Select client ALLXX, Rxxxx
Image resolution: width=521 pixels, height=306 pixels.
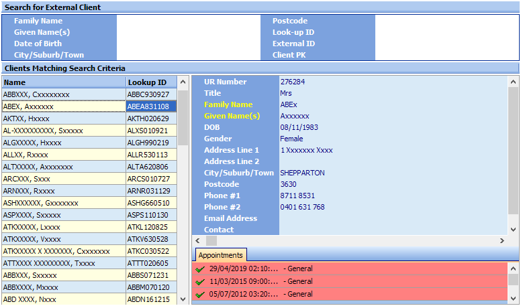(64, 155)
